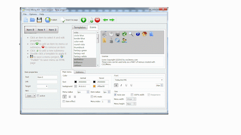The width and height of the screenshot is (241, 135).
Task: Open the Trebuchet MS font dropdown
Action: [x=139, y=80]
